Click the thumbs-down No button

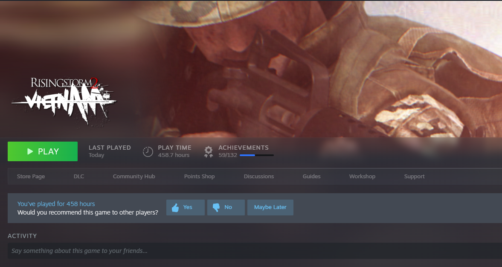pos(226,207)
